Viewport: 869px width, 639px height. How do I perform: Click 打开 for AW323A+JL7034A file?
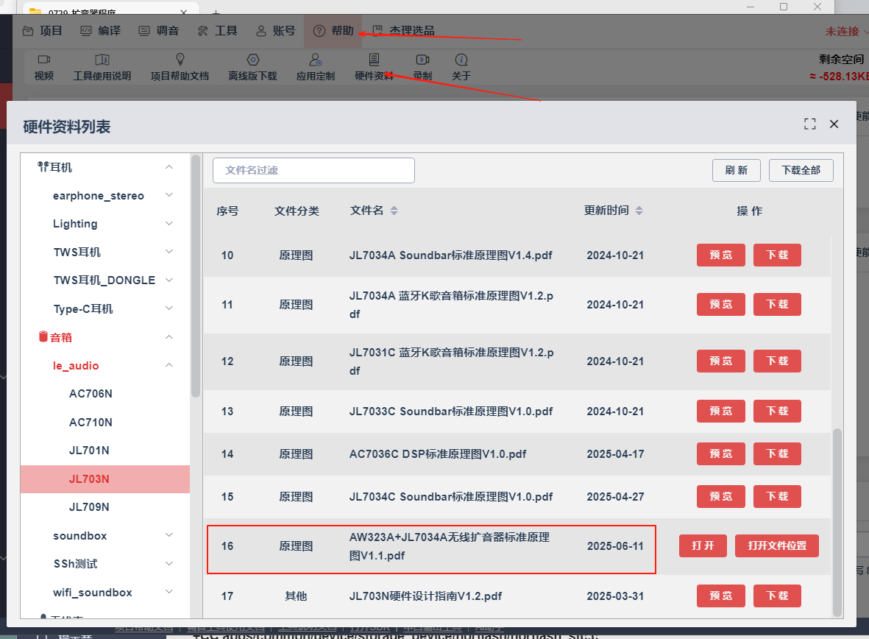point(703,546)
